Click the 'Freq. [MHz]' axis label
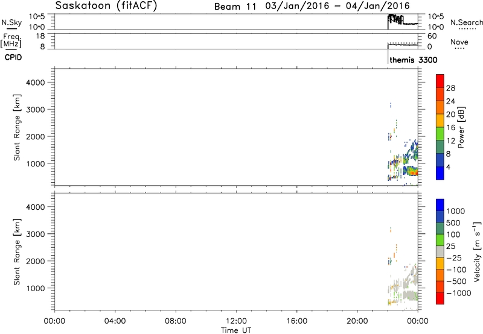This screenshot has height=334, width=483. 11,40
